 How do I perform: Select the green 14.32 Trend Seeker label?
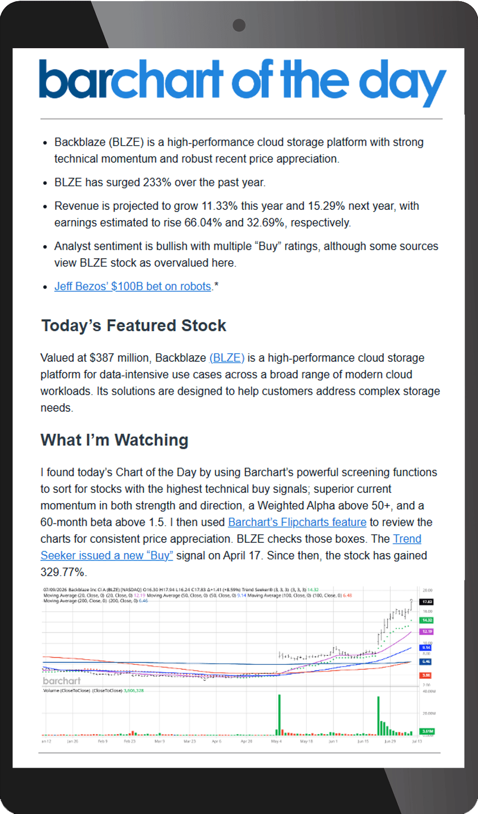point(427,621)
